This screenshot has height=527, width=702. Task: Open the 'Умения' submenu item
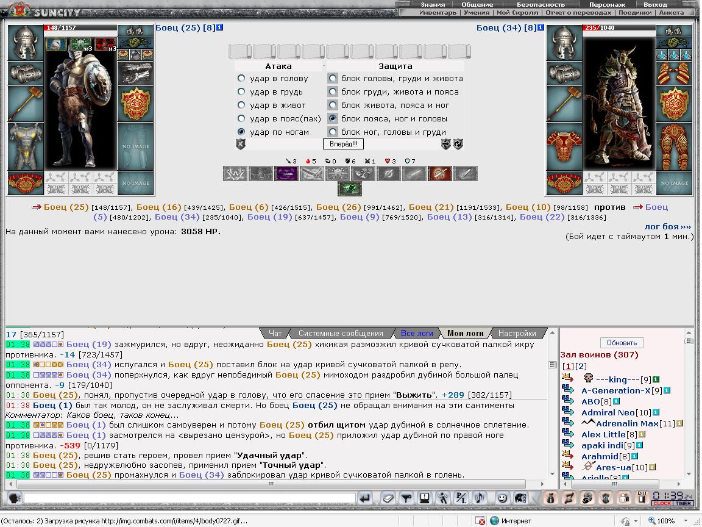[x=477, y=13]
